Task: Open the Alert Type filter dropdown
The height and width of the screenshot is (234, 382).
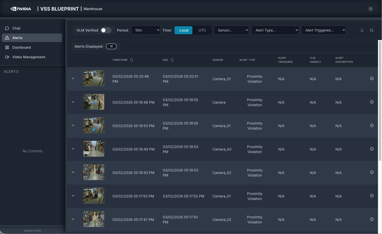Action: (x=275, y=30)
